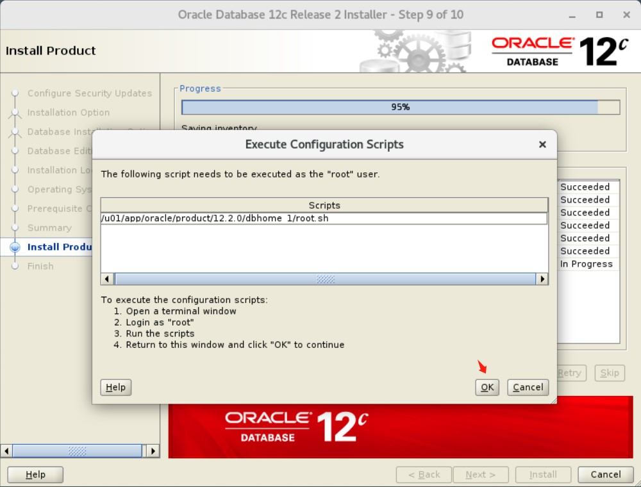This screenshot has height=487, width=641.
Task: Close the Execute Configuration Scripts dialog
Action: coord(542,145)
